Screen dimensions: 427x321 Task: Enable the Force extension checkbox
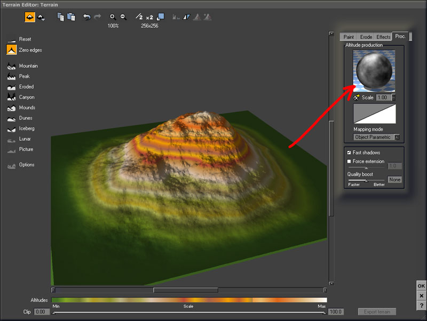coord(349,161)
